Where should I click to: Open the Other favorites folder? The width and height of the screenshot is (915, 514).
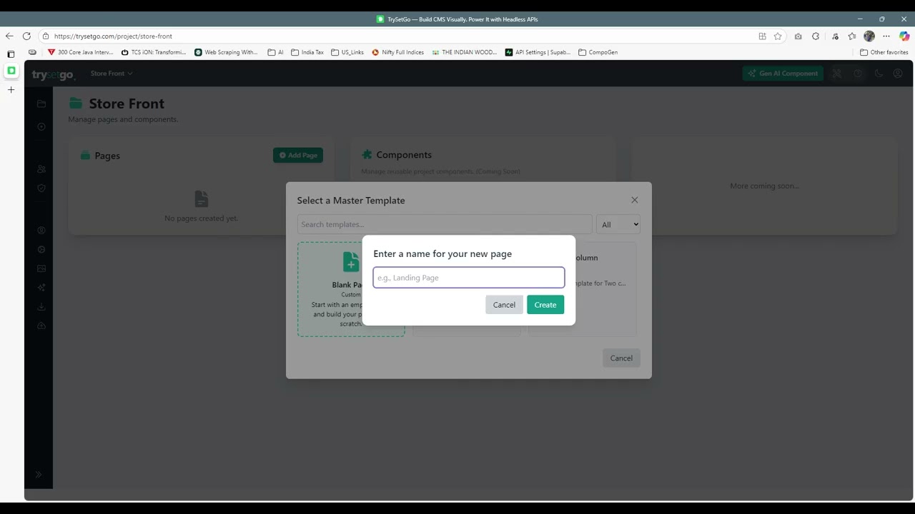[x=884, y=52]
